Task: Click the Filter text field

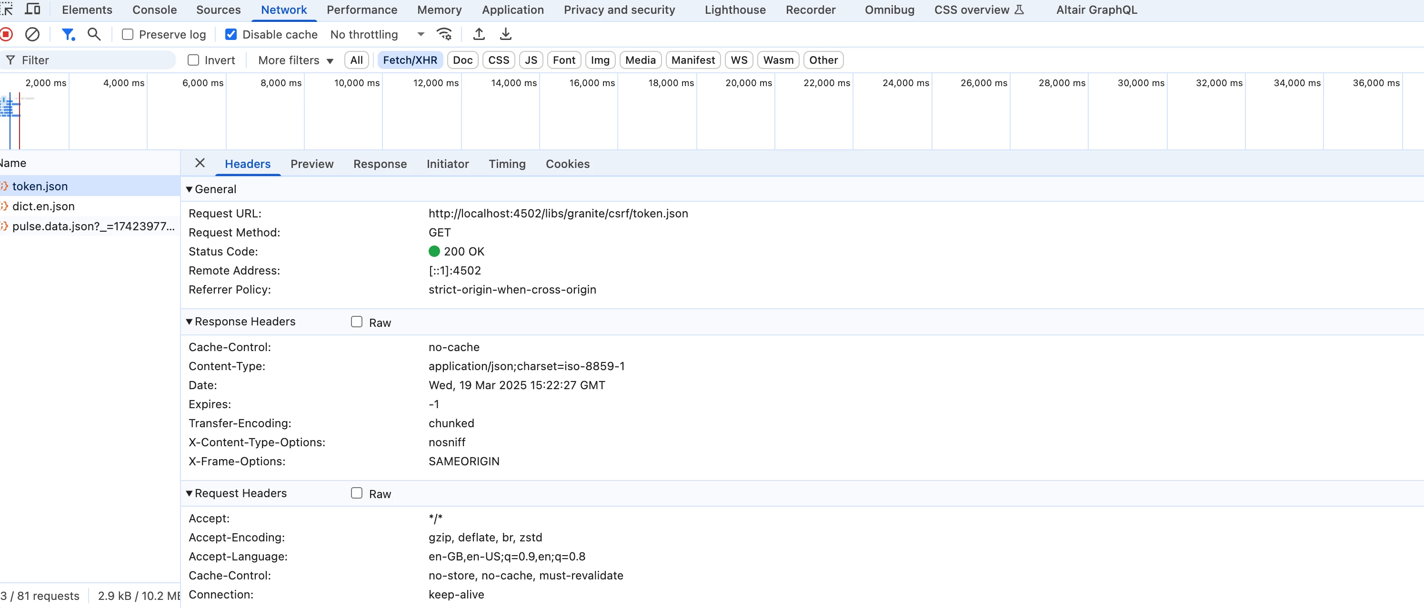Action: point(94,60)
